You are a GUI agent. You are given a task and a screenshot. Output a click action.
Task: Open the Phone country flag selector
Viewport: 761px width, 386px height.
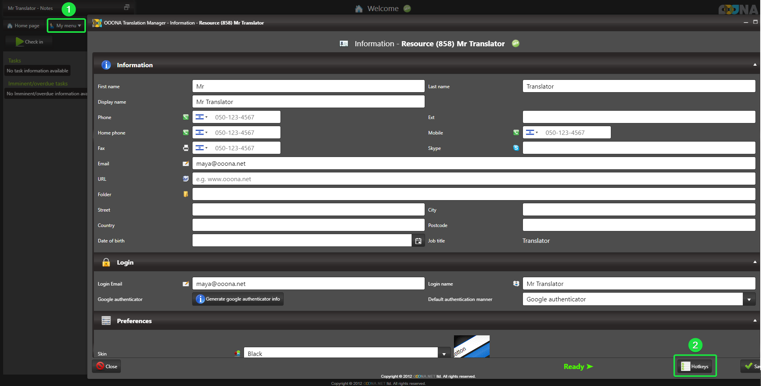(x=202, y=117)
